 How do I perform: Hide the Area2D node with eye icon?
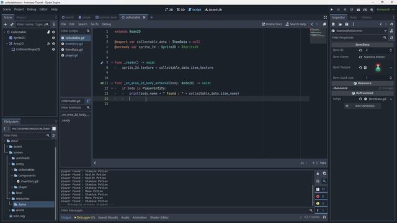[53, 43]
